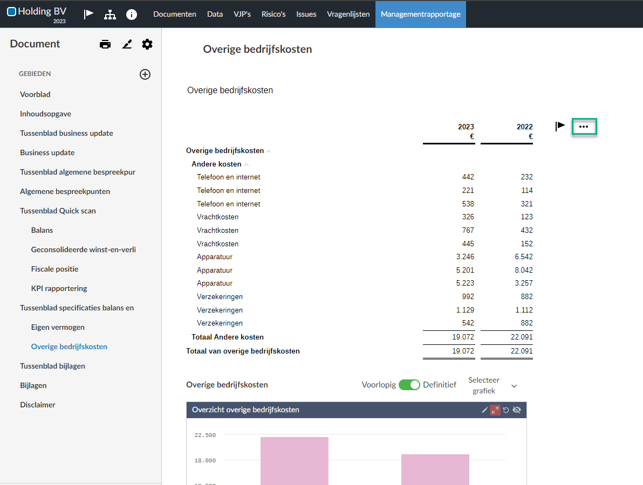Open the Selecteer grafiek dropdown
Viewport: 643px width, 485px height.
(x=492, y=385)
